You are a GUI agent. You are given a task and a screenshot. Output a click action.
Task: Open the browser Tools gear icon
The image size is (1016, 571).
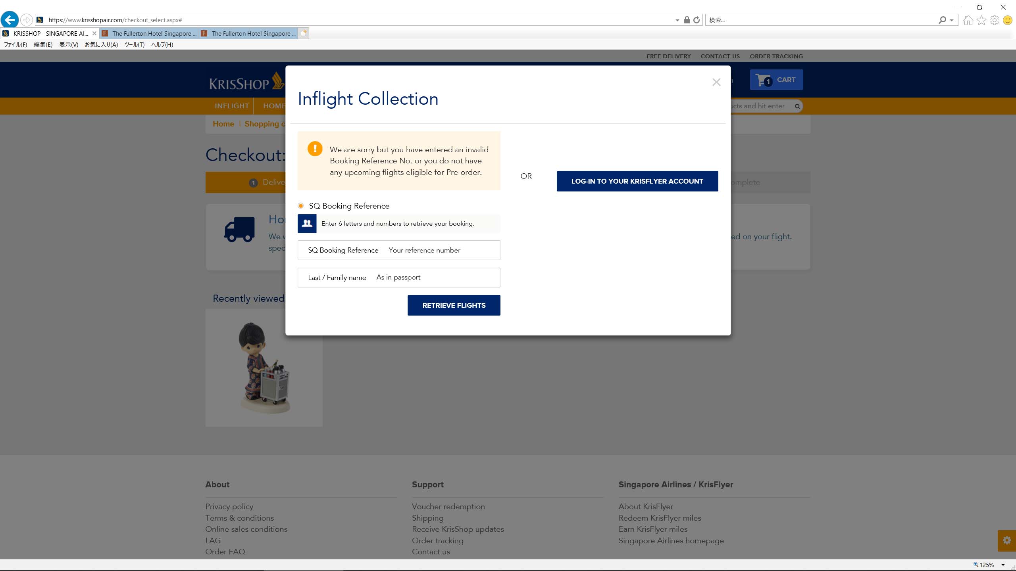[995, 20]
